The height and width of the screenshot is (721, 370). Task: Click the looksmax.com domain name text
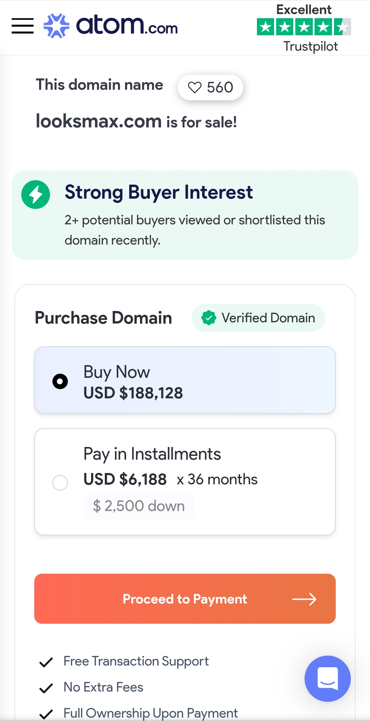99,121
